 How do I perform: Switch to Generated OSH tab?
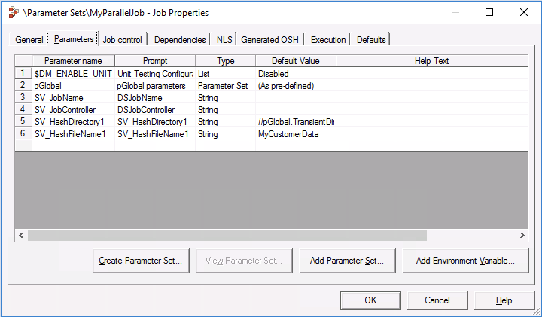click(271, 40)
